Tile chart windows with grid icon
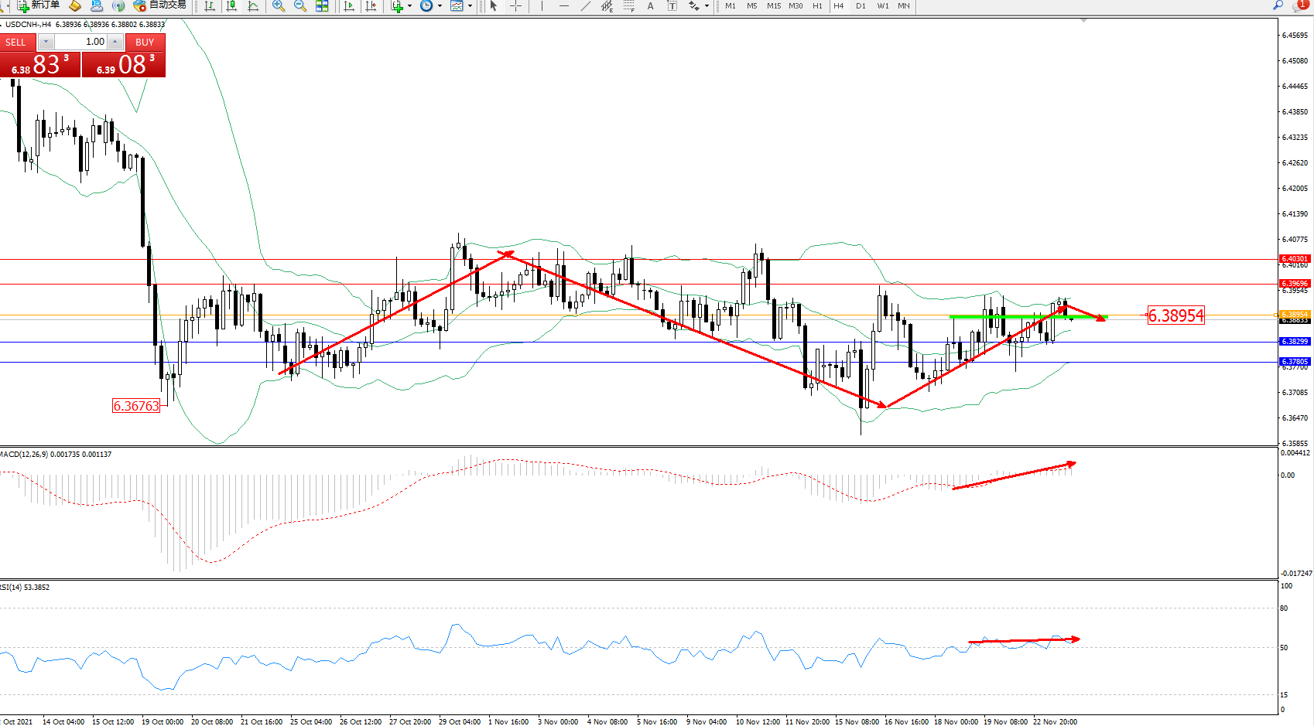This screenshot has width=1314, height=726. [322, 6]
